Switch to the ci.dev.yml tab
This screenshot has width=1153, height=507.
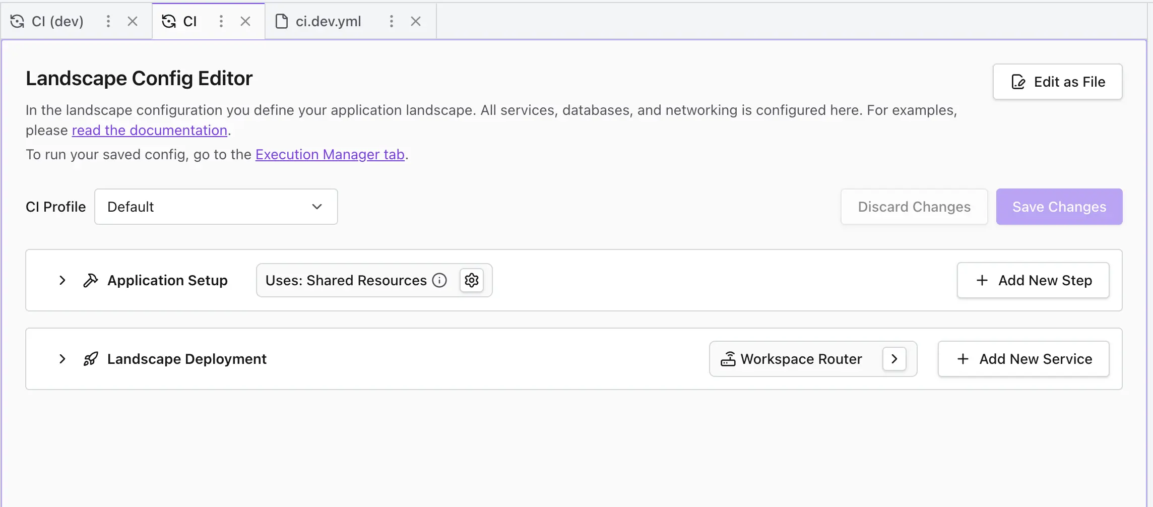point(328,21)
